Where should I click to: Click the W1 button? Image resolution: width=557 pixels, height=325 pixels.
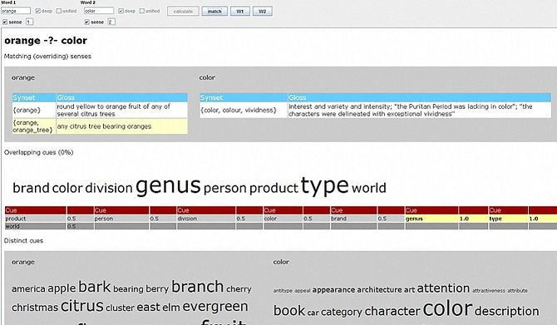click(x=240, y=12)
